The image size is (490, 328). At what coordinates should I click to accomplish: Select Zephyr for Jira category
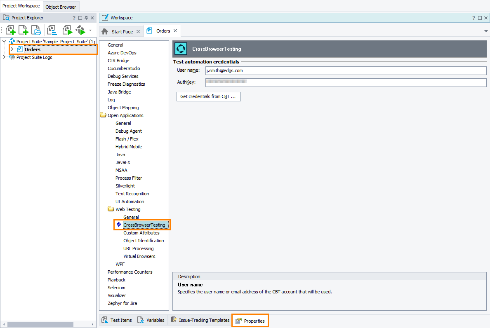pos(122,303)
